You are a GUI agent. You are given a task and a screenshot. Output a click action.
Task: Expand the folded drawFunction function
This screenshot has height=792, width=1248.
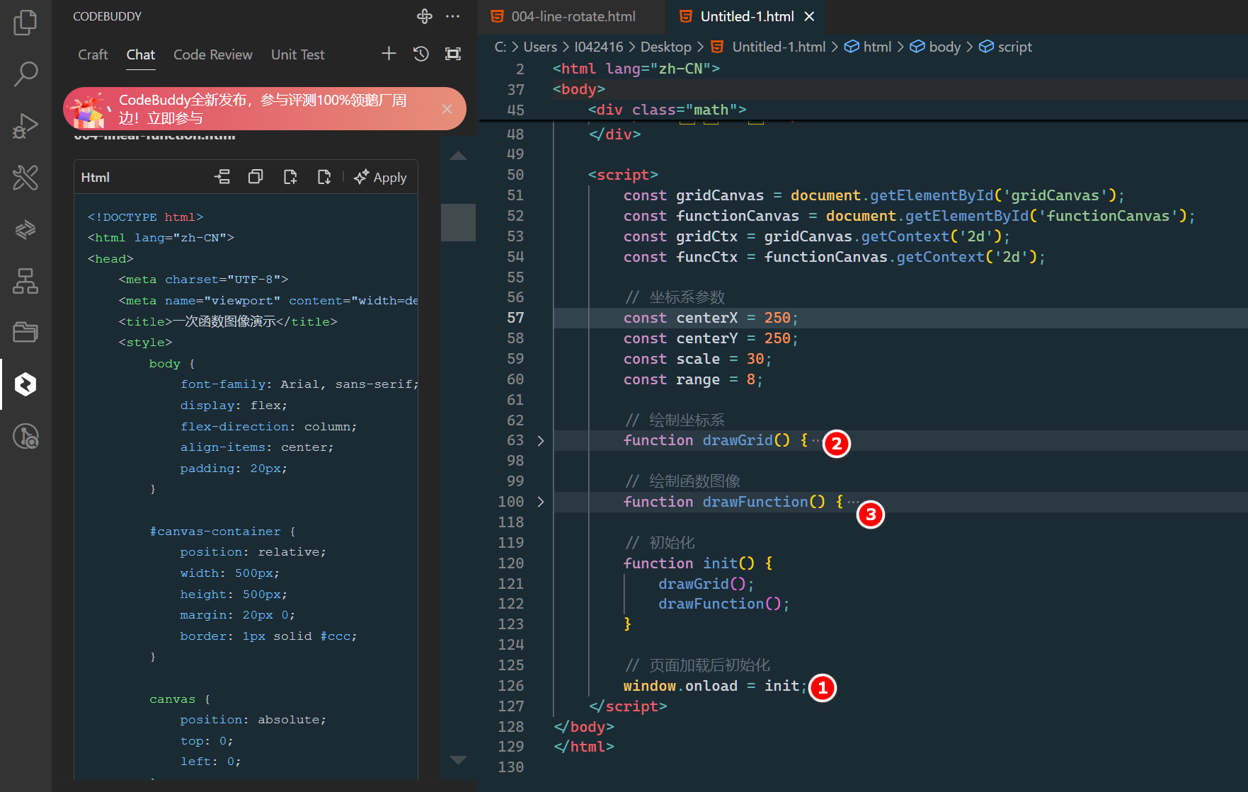coord(541,502)
